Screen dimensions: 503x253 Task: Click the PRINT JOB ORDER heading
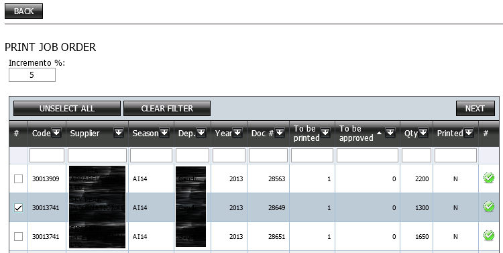(50, 47)
